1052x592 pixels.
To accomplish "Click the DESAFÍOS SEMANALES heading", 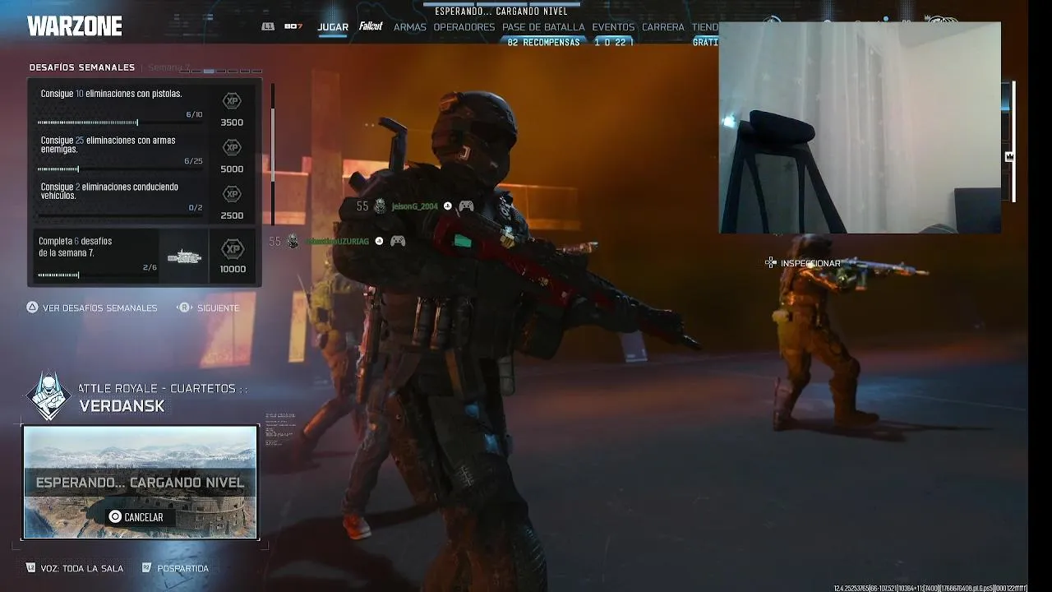I will tap(82, 67).
